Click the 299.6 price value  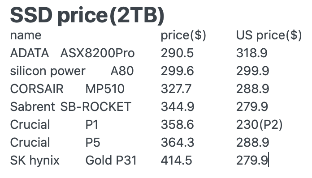pos(177,71)
